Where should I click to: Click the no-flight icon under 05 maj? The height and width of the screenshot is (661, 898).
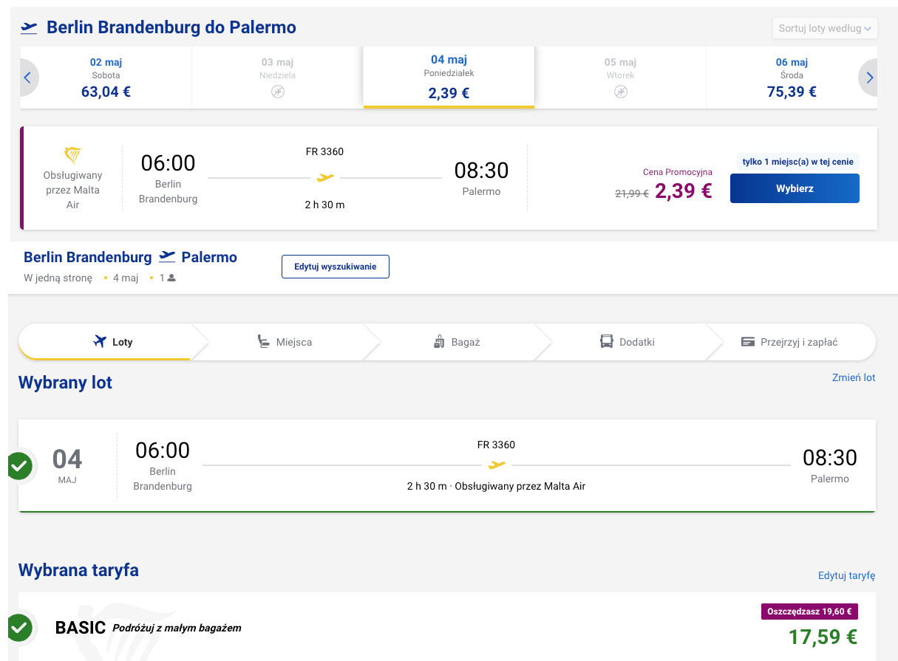click(x=621, y=92)
